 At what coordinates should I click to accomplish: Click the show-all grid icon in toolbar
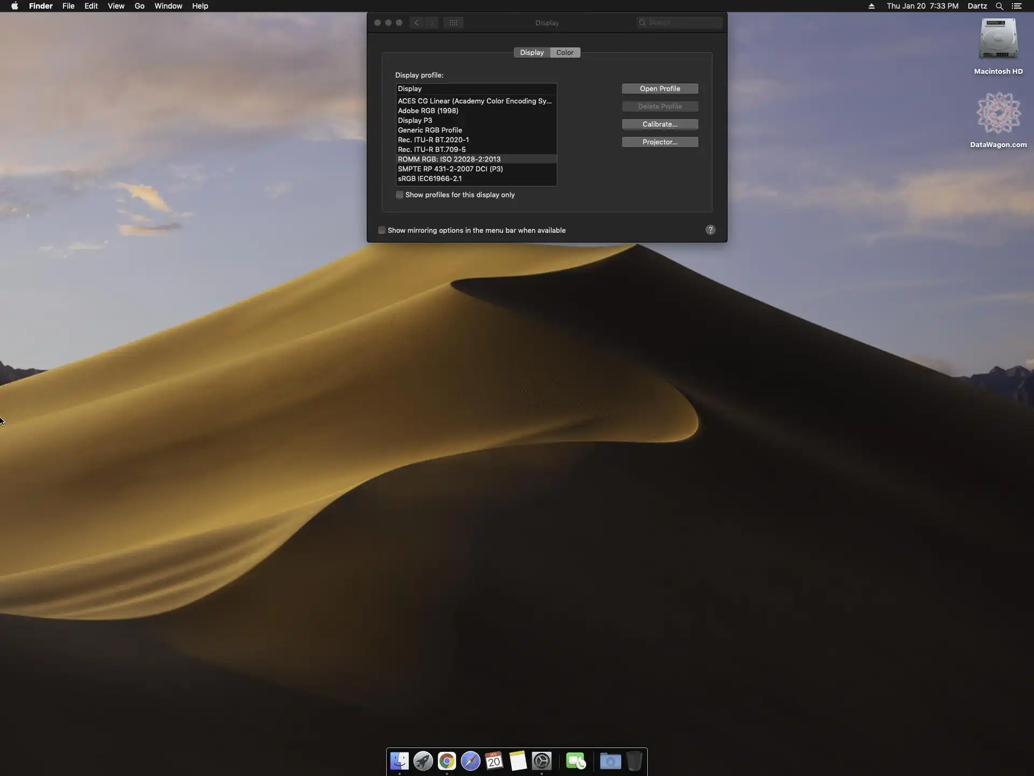pos(453,23)
